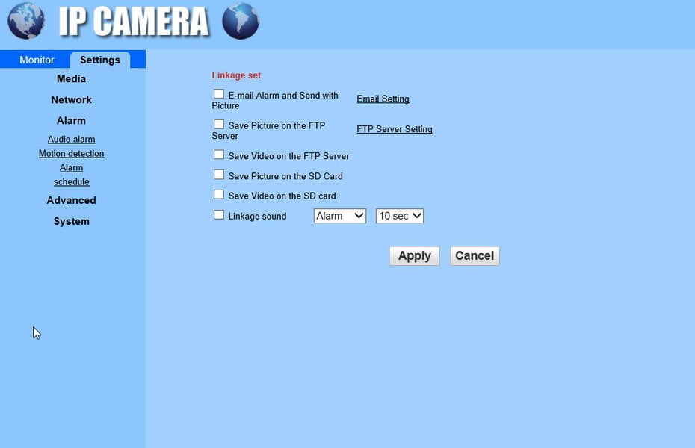Switch to the Monitor tab

pyautogui.click(x=37, y=60)
